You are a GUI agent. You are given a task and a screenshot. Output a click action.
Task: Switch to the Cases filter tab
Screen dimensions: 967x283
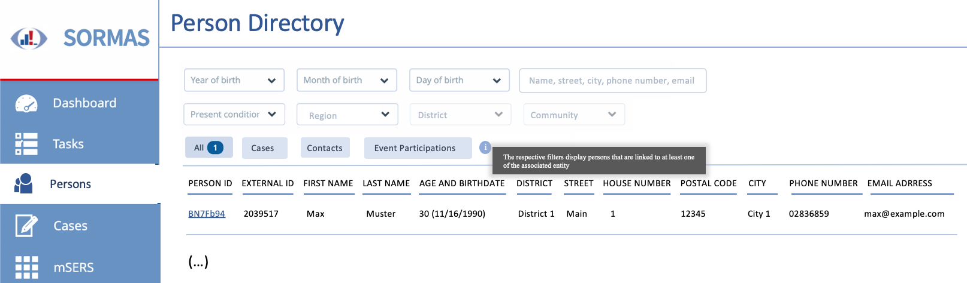264,148
